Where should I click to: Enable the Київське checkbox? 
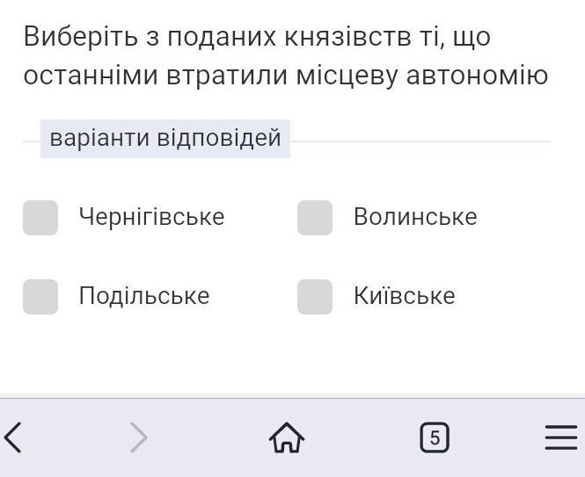(315, 297)
